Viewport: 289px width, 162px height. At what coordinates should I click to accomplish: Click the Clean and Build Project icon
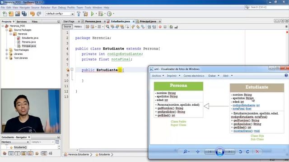[85, 14]
